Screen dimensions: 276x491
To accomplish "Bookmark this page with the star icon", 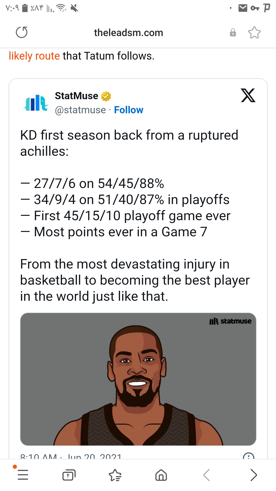I will pyautogui.click(x=254, y=32).
